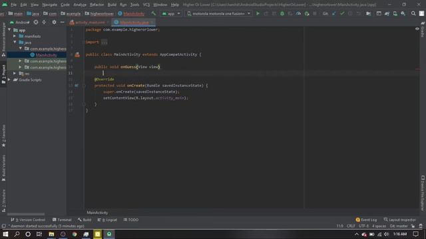Click the gutter icon beside MainActivity class line
The width and height of the screenshot is (426, 239).
(x=77, y=54)
